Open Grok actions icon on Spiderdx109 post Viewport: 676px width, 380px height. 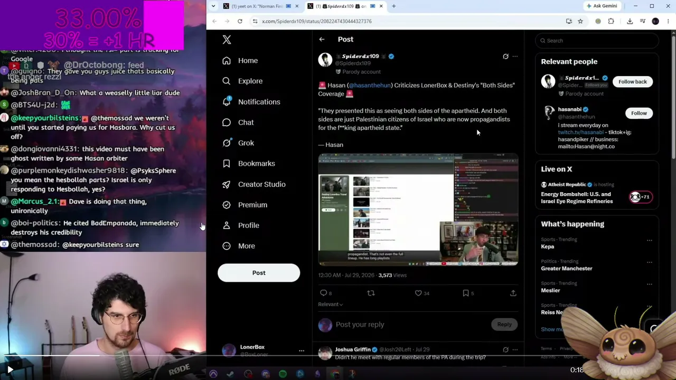point(505,56)
